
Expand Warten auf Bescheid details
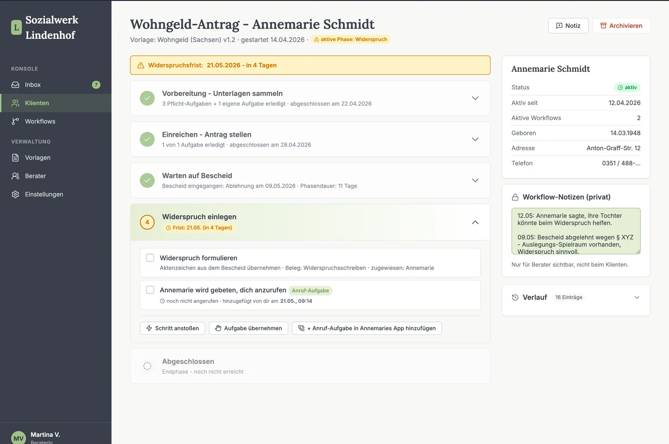pyautogui.click(x=475, y=180)
